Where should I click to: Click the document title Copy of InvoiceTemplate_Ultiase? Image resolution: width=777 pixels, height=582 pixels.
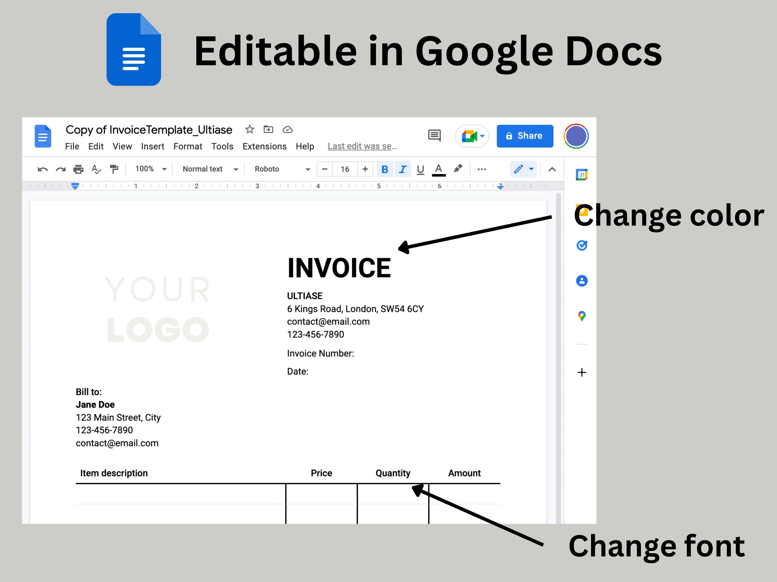149,130
